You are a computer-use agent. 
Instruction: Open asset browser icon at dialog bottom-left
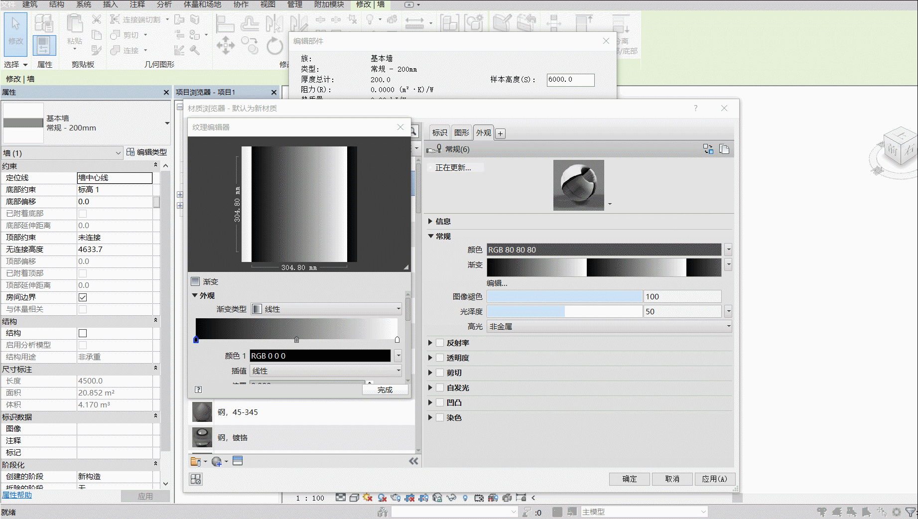click(196, 479)
